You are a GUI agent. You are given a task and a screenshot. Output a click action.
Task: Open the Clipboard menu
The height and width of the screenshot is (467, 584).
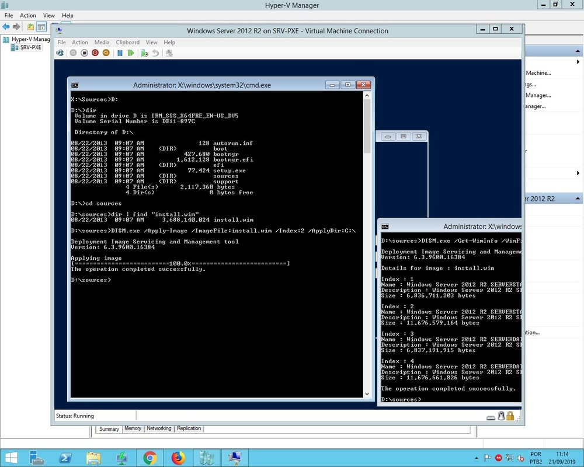click(127, 42)
